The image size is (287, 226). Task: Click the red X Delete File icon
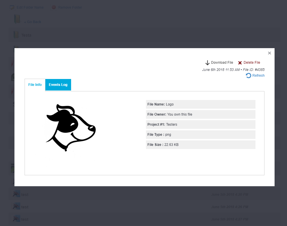(x=240, y=63)
